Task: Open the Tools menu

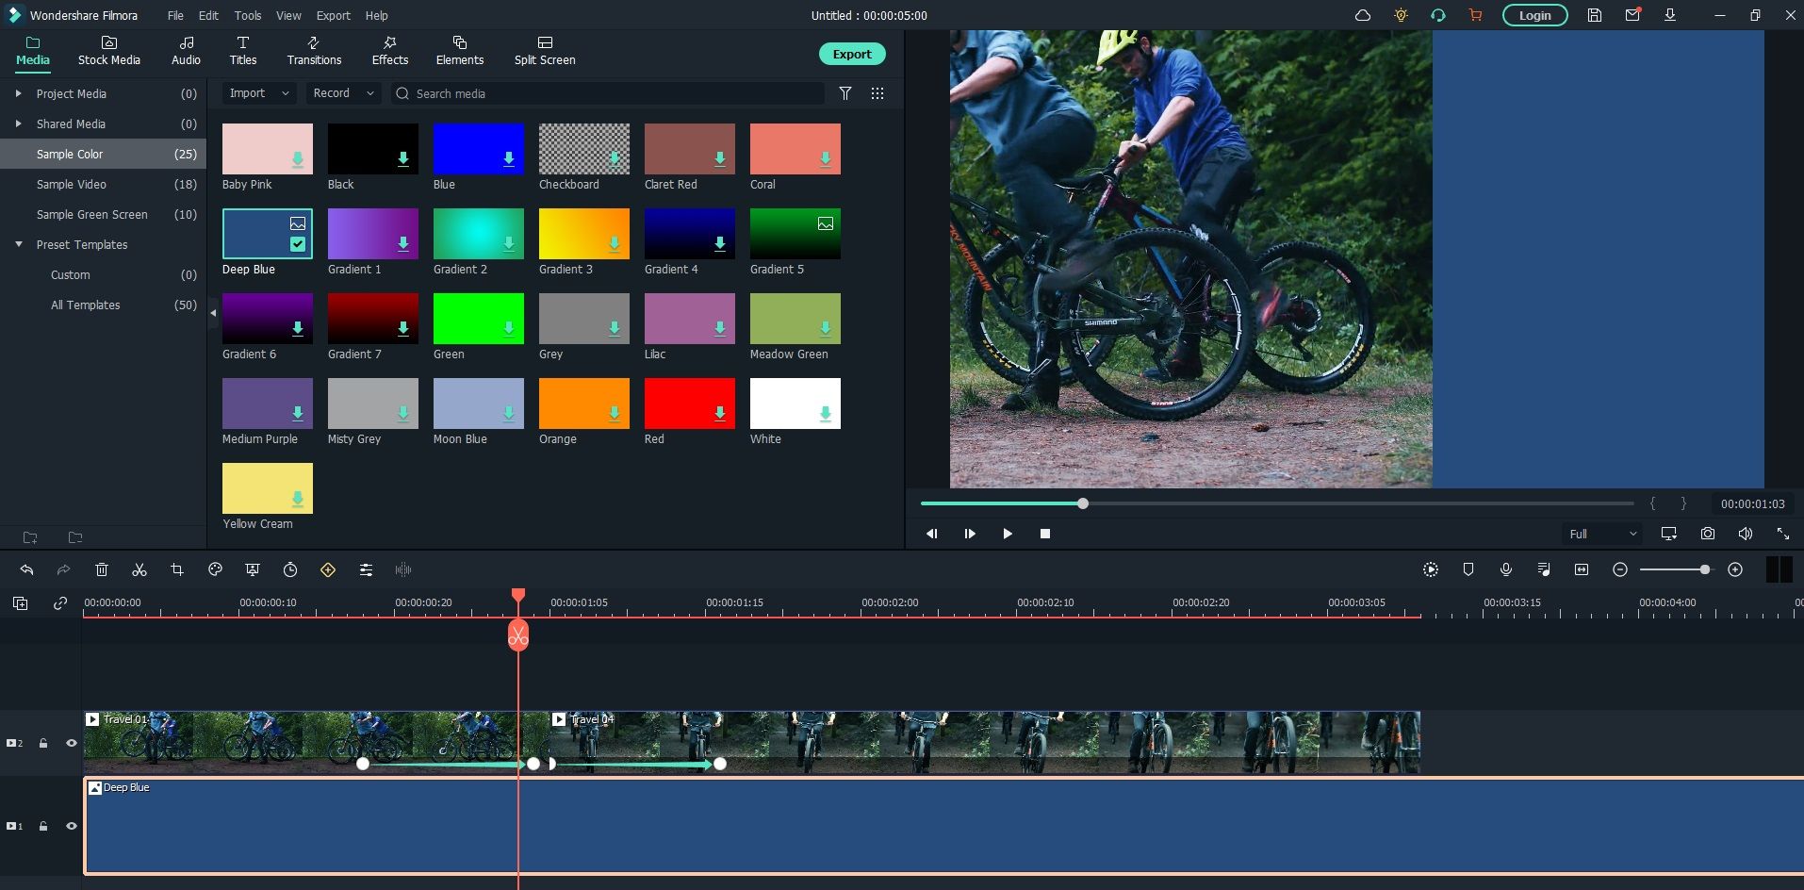Action: 248,15
